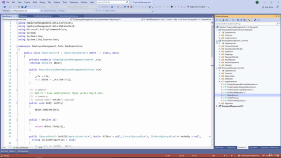Open the Team Explorer bottom tab

click(x=254, y=147)
